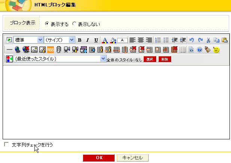231x163 pixels.
Task: Toggle italic formatting
Action: pos(88,40)
